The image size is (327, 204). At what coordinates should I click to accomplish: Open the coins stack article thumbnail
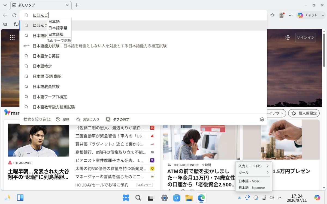[281, 140]
